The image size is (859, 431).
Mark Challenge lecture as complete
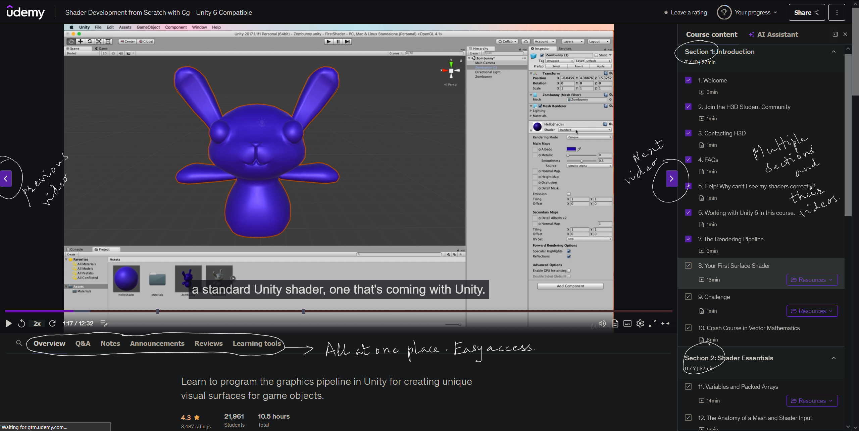688,297
